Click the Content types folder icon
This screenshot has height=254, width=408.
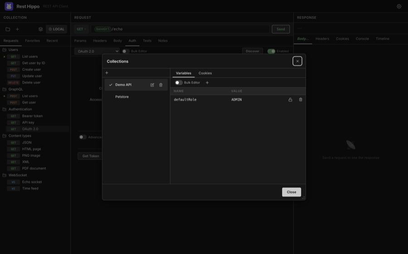click(x=5, y=136)
